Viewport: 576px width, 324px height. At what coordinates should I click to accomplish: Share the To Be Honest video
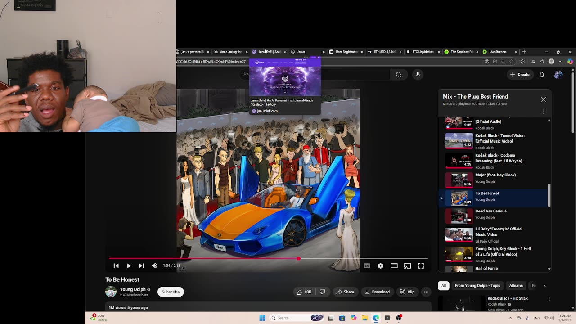345,292
